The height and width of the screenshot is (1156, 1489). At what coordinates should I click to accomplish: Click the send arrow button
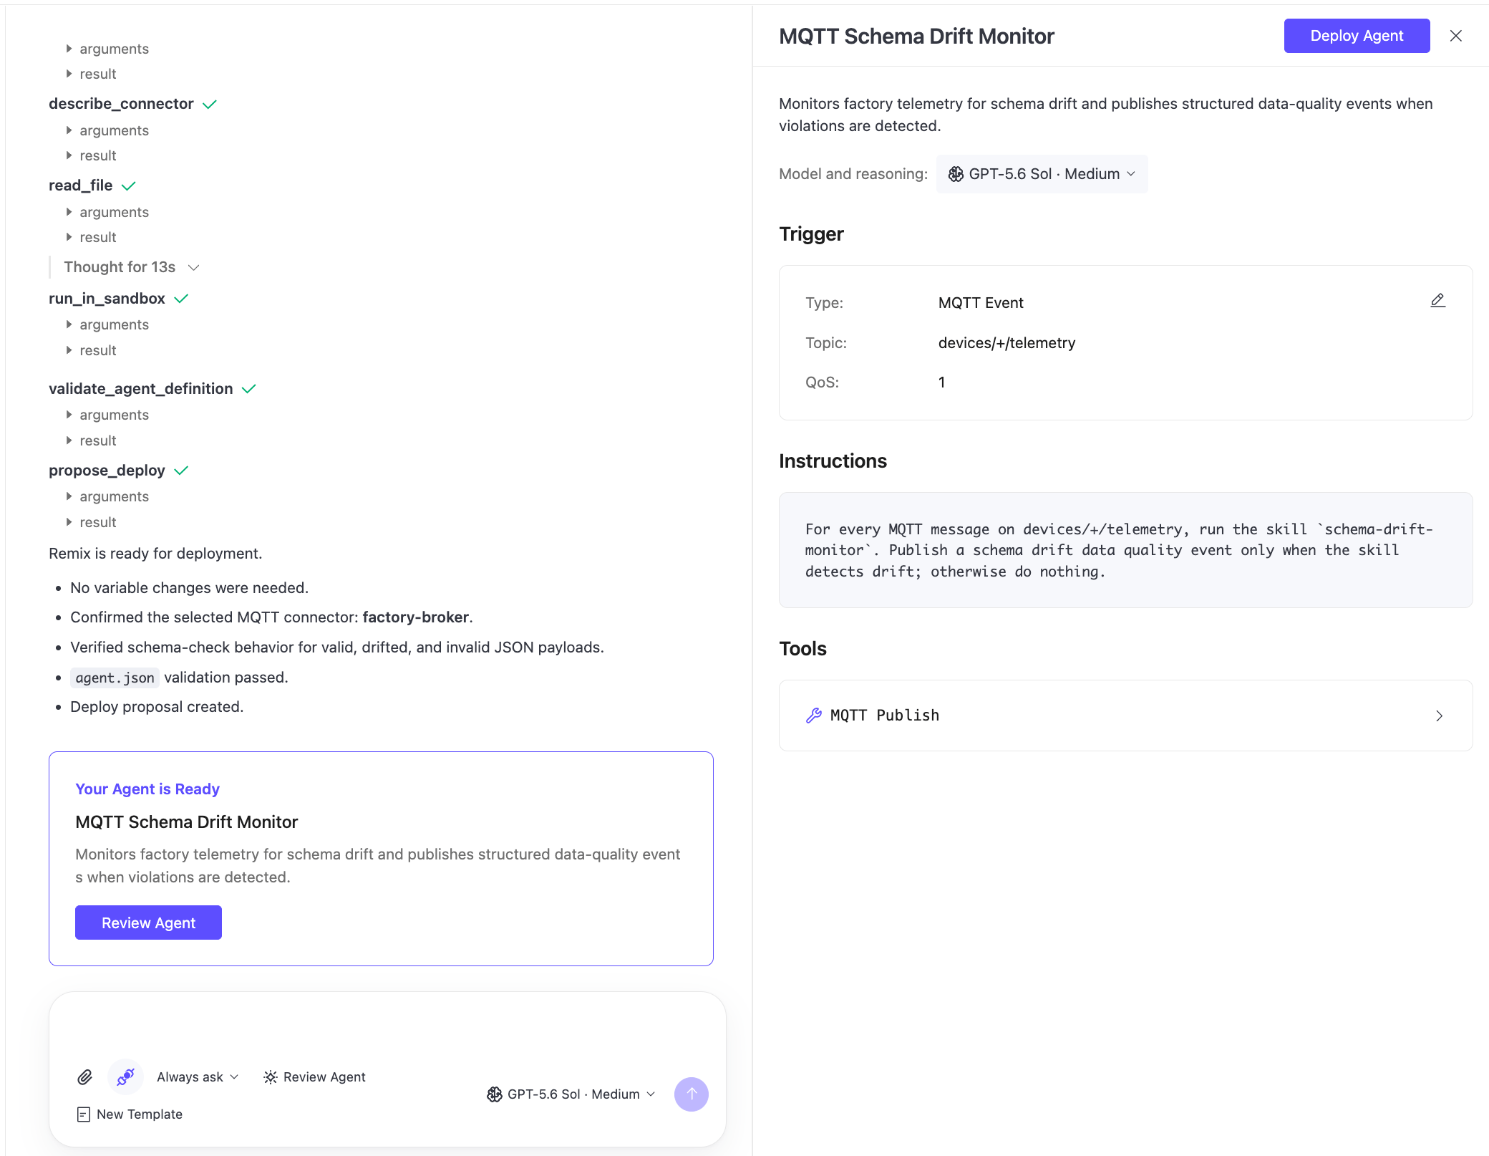692,1094
